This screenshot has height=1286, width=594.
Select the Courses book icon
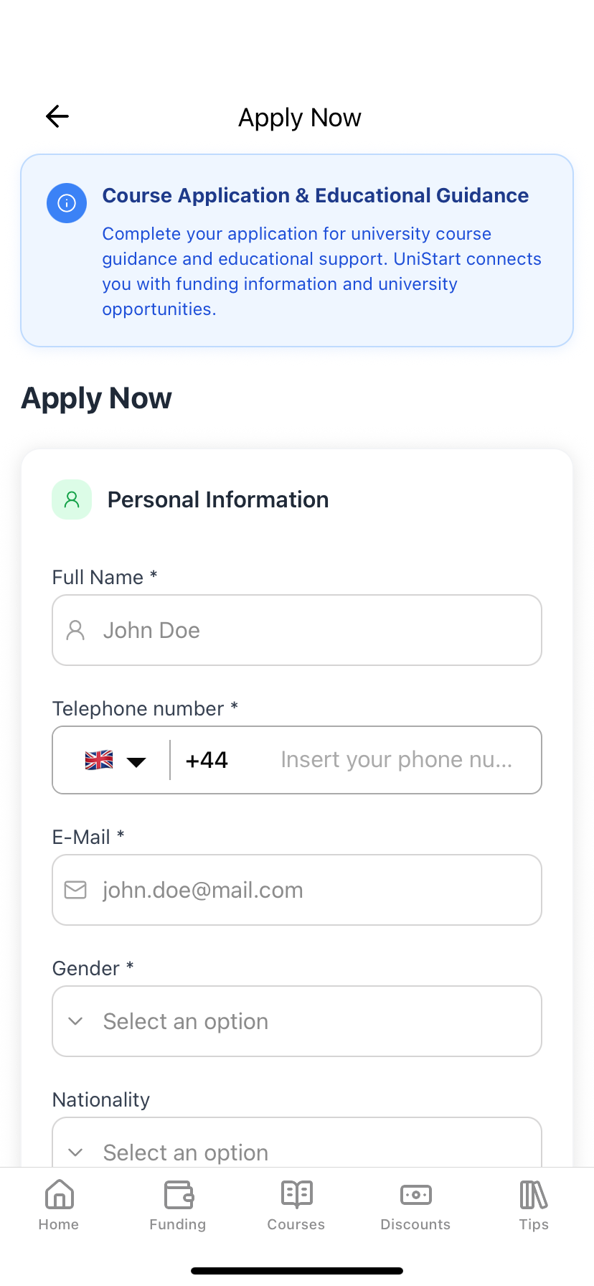coord(296,1194)
